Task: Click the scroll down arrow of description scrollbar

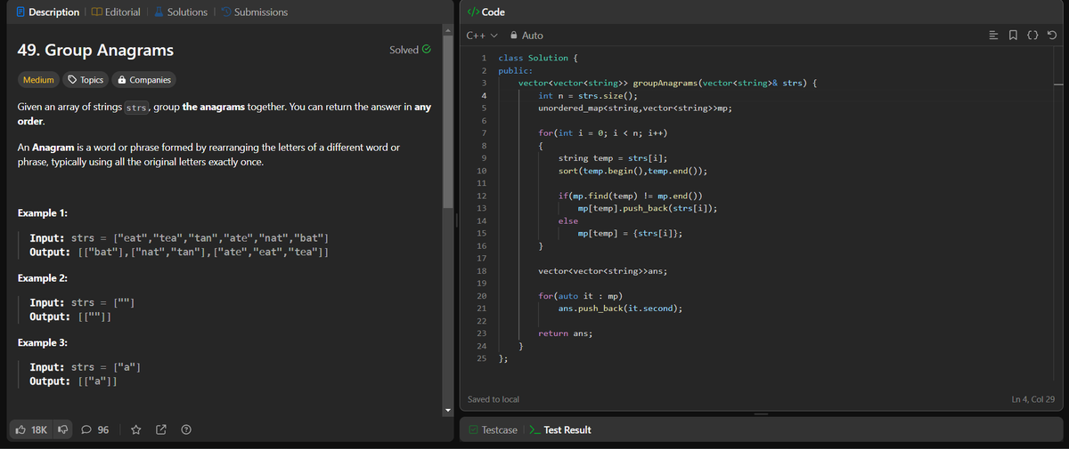Action: click(448, 410)
